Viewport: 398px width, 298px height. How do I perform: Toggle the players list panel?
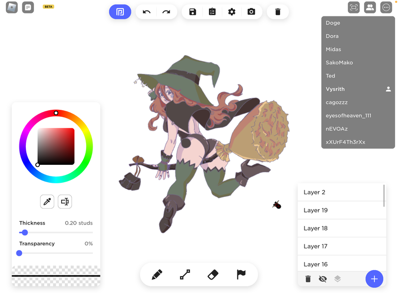click(x=370, y=7)
